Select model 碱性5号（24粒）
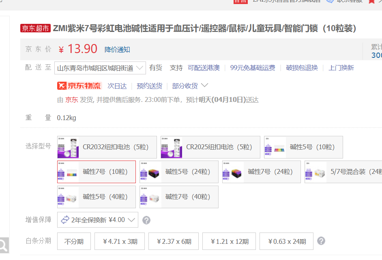382x260 pixels. coord(179,172)
